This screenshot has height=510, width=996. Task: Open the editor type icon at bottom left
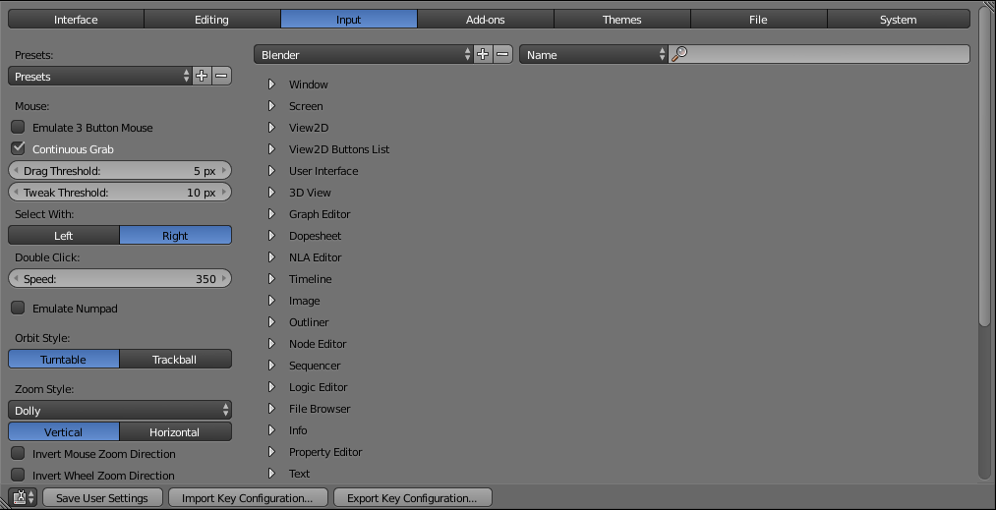tap(22, 498)
